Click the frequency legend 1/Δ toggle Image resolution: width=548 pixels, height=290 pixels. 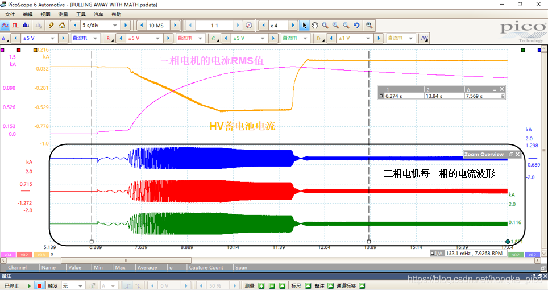click(x=437, y=253)
